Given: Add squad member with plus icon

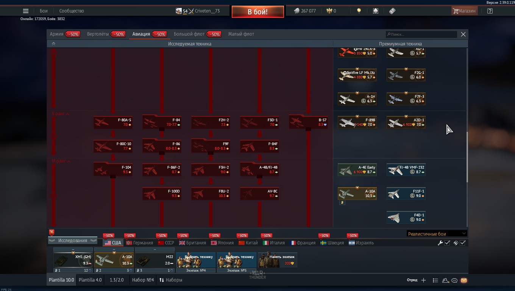Looking at the screenshot, I should [423, 280].
